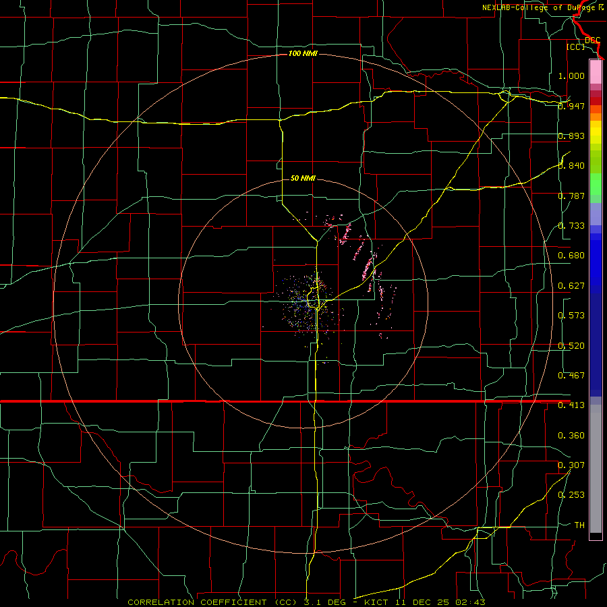Select the 0.413 scale value

point(571,405)
